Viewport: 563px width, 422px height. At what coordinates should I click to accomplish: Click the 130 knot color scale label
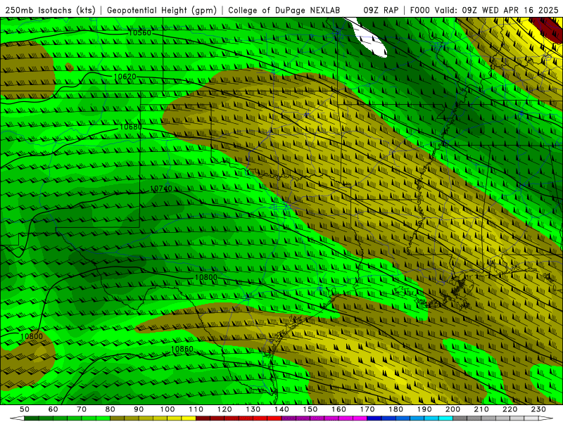(253, 409)
